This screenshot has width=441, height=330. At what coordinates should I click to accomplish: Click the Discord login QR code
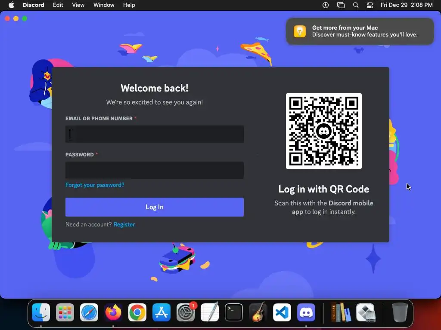coord(324,131)
